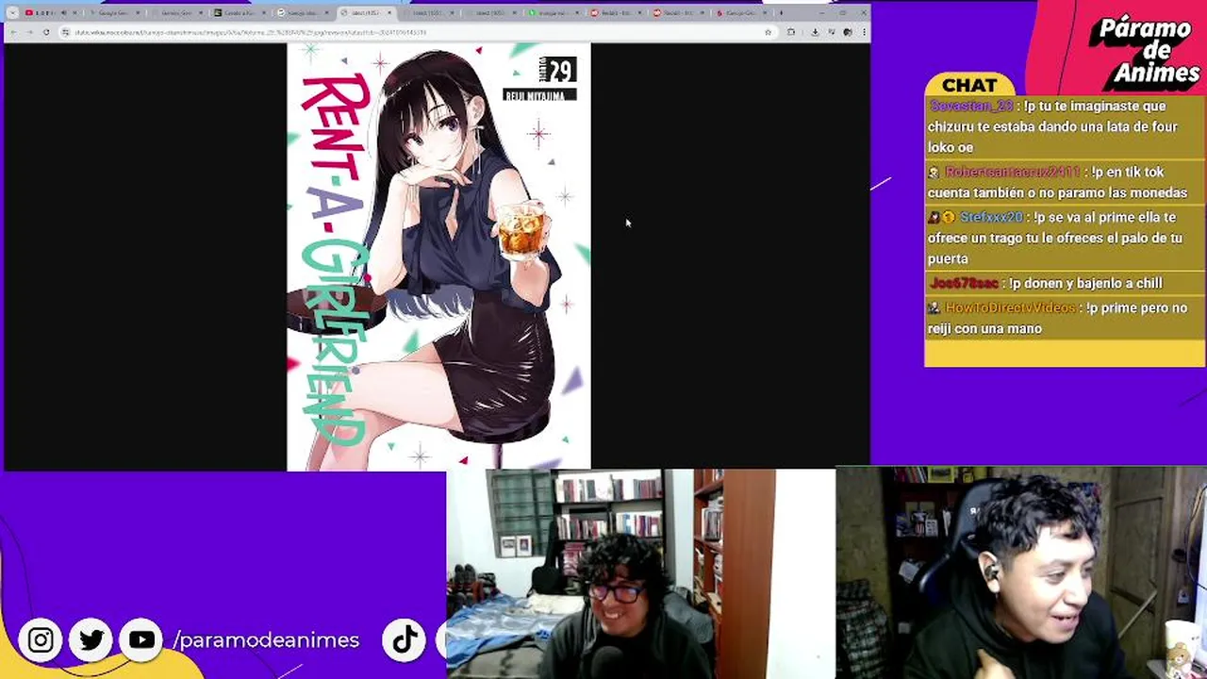Open the browser downloads icon

click(x=816, y=32)
